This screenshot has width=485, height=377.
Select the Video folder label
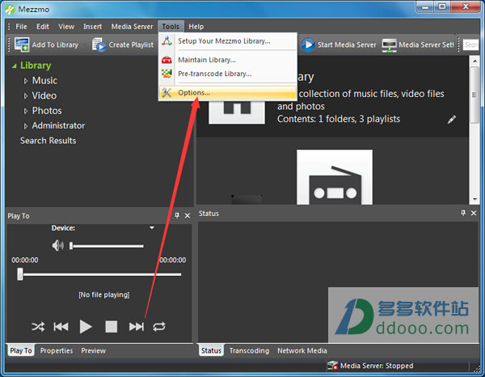(x=44, y=95)
